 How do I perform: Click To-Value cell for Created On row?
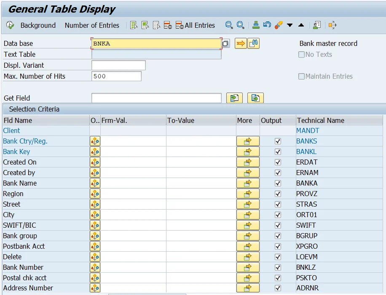point(201,162)
